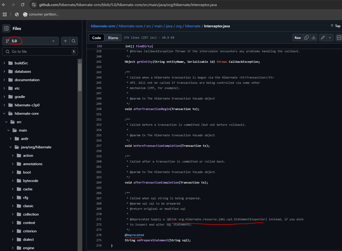The height and width of the screenshot is (251, 342).
Task: Click getEntity method name on line 241
Action: (x=145, y=62)
